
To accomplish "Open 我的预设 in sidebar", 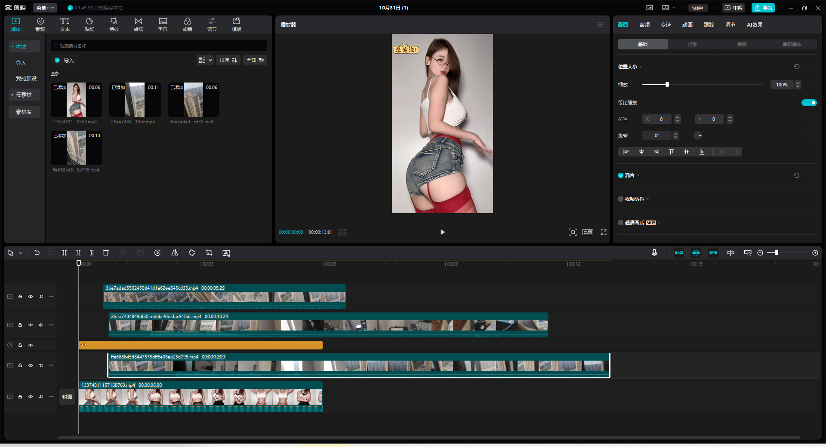I will pos(26,78).
